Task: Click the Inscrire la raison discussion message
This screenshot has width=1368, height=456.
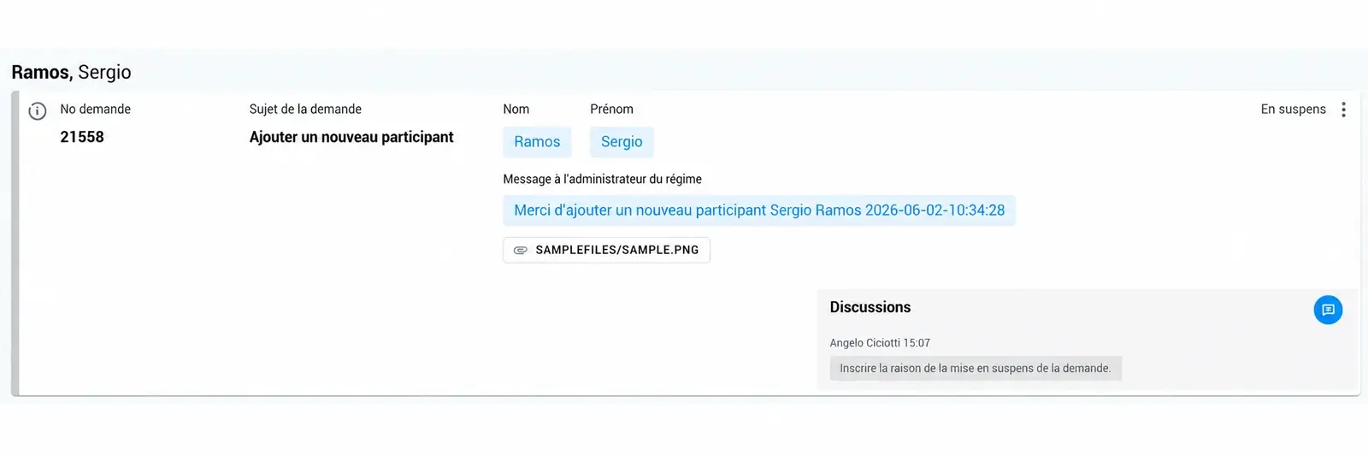Action: [x=976, y=369]
